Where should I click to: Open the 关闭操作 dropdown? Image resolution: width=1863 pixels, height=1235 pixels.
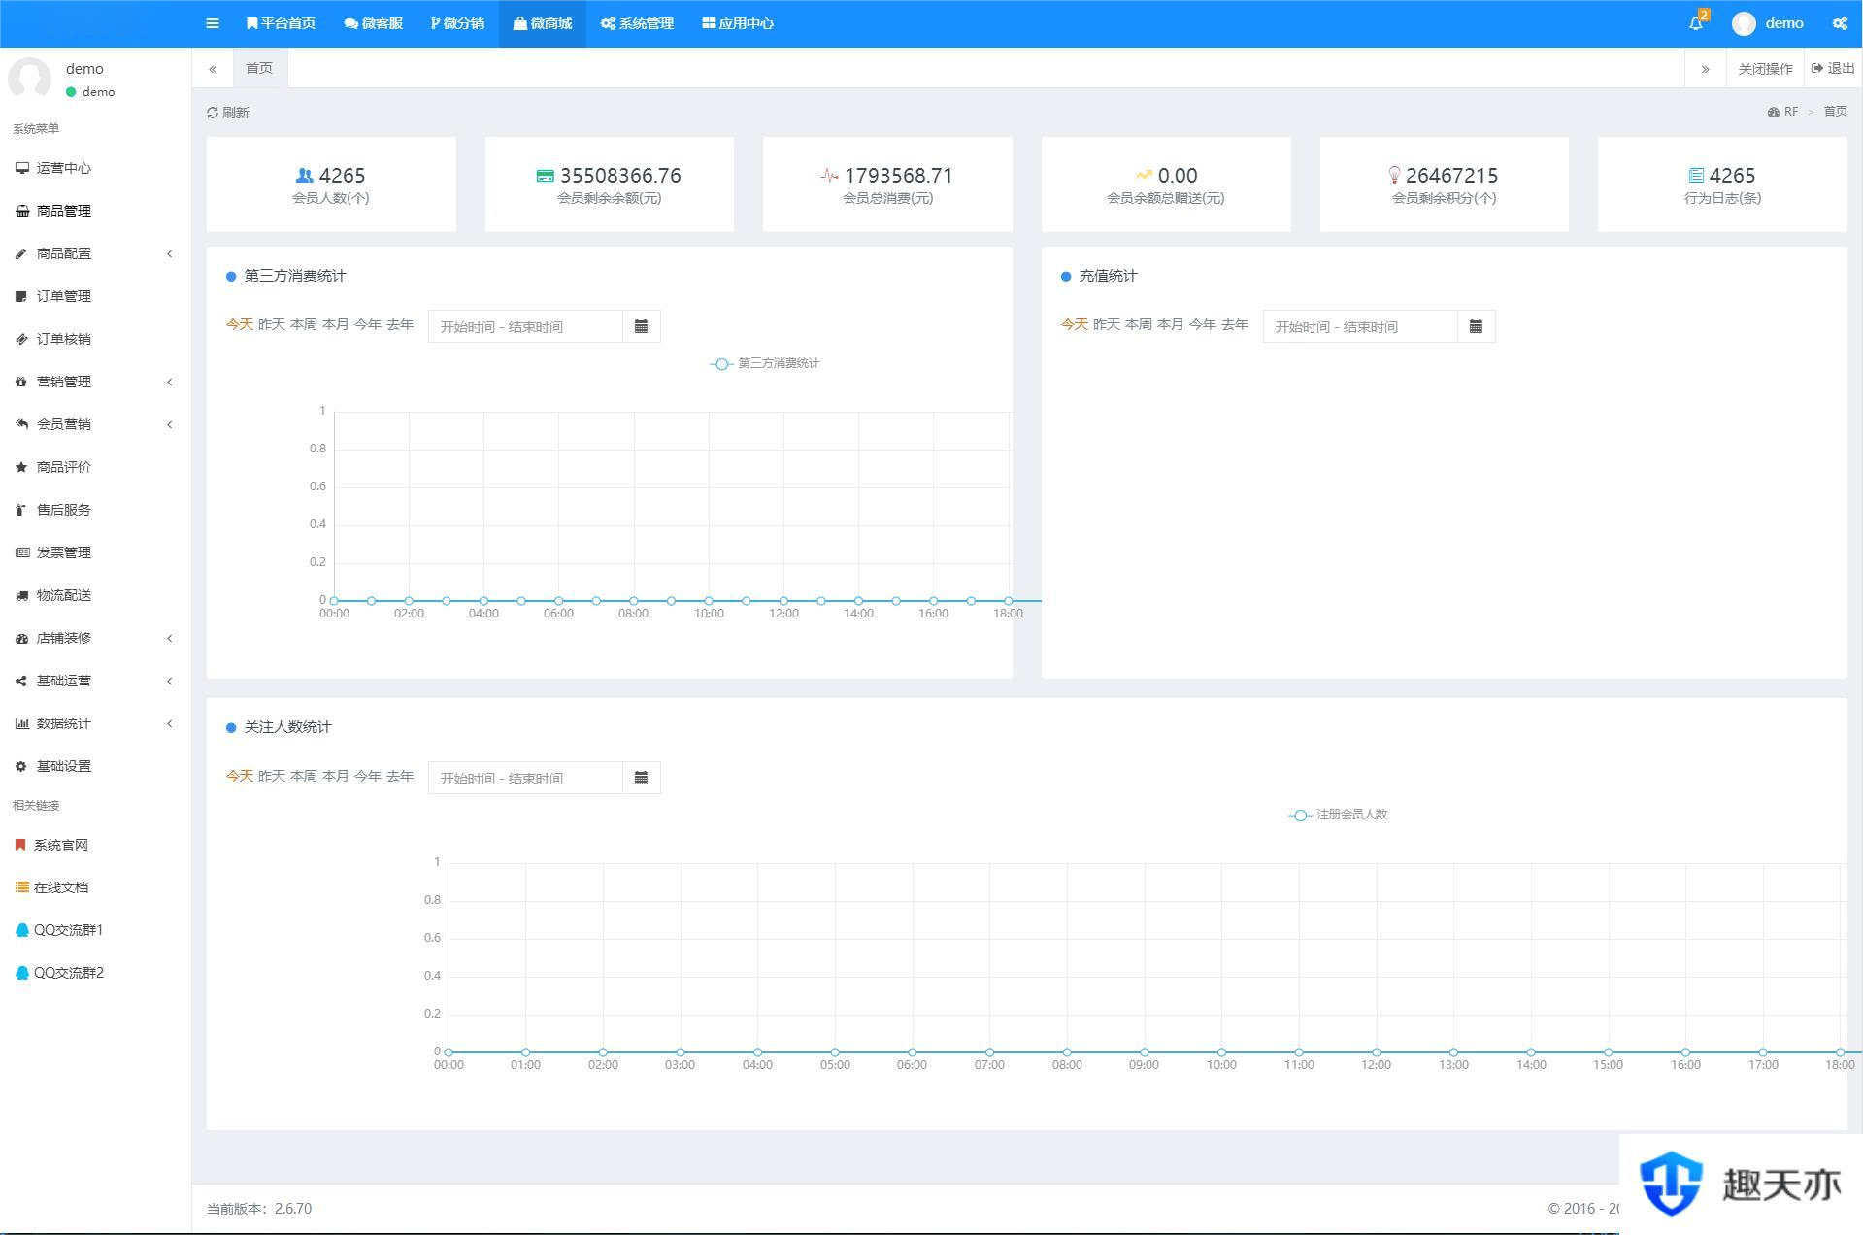(1765, 69)
